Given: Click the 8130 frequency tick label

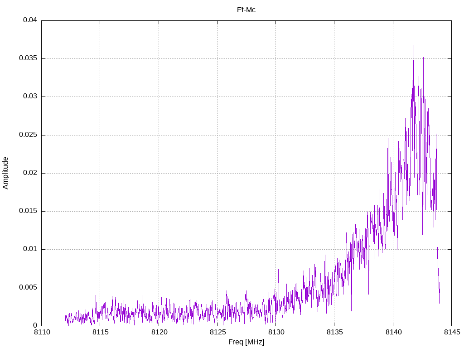Looking at the screenshot, I should (x=275, y=333).
